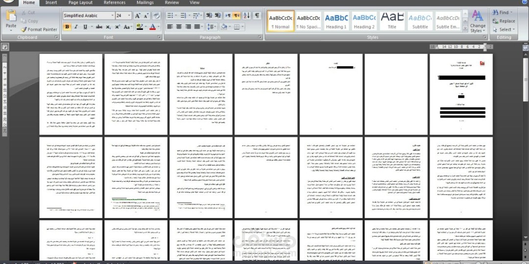The height and width of the screenshot is (264, 529).
Task: Switch to the Mailings tab
Action: (x=145, y=2)
